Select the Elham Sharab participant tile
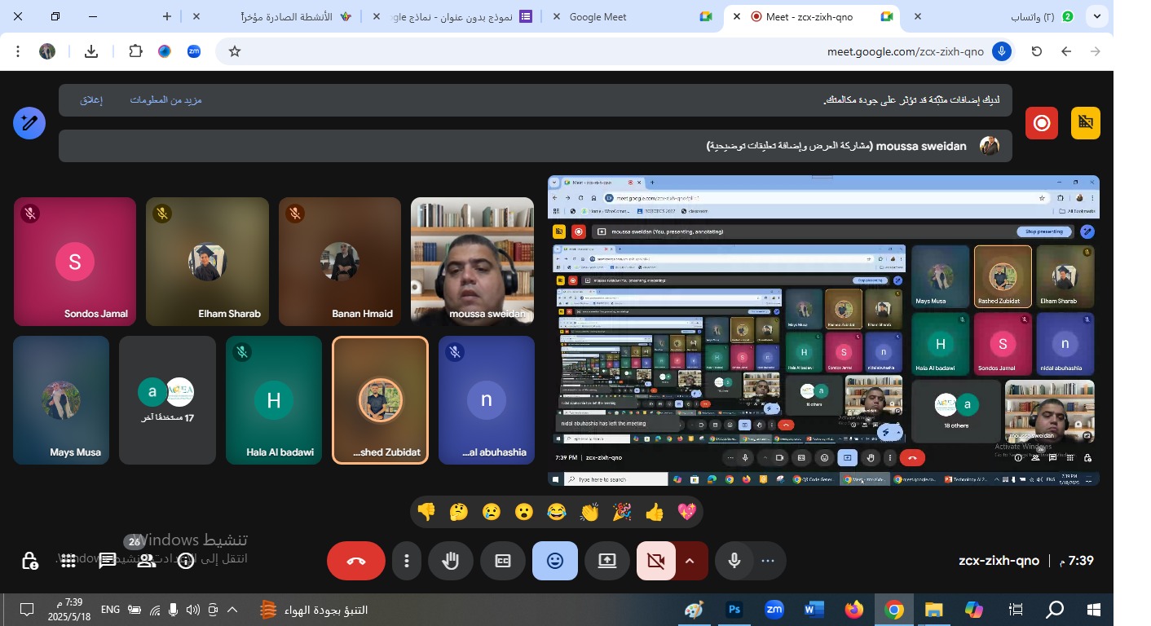This screenshot has width=1151, height=626. 207,261
